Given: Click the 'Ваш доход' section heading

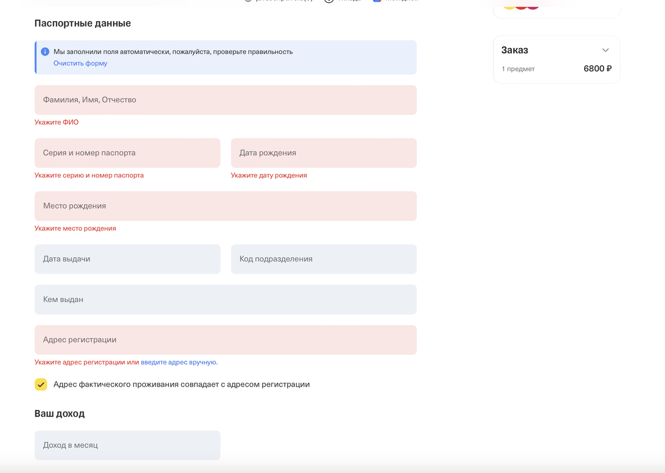Looking at the screenshot, I should pyautogui.click(x=59, y=414).
